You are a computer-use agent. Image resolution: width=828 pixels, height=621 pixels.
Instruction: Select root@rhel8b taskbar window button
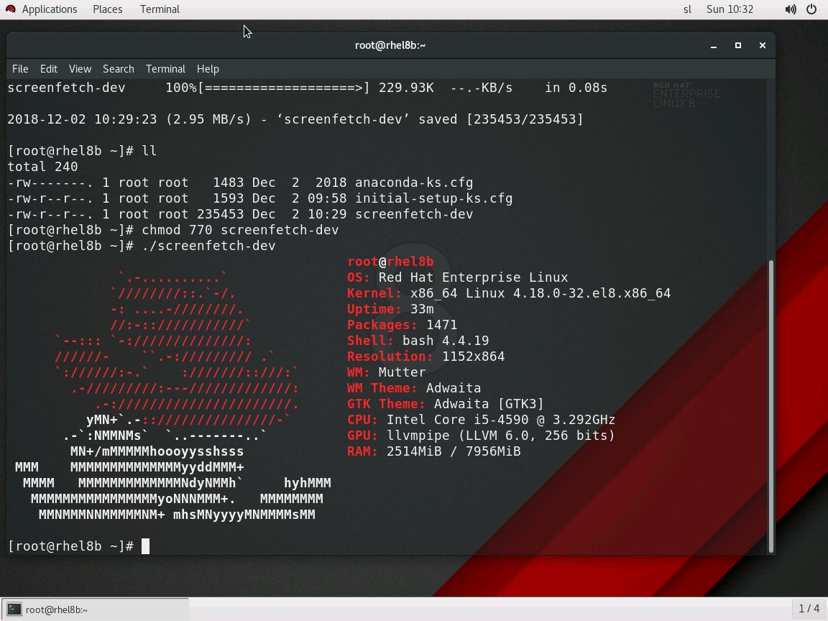(95, 609)
